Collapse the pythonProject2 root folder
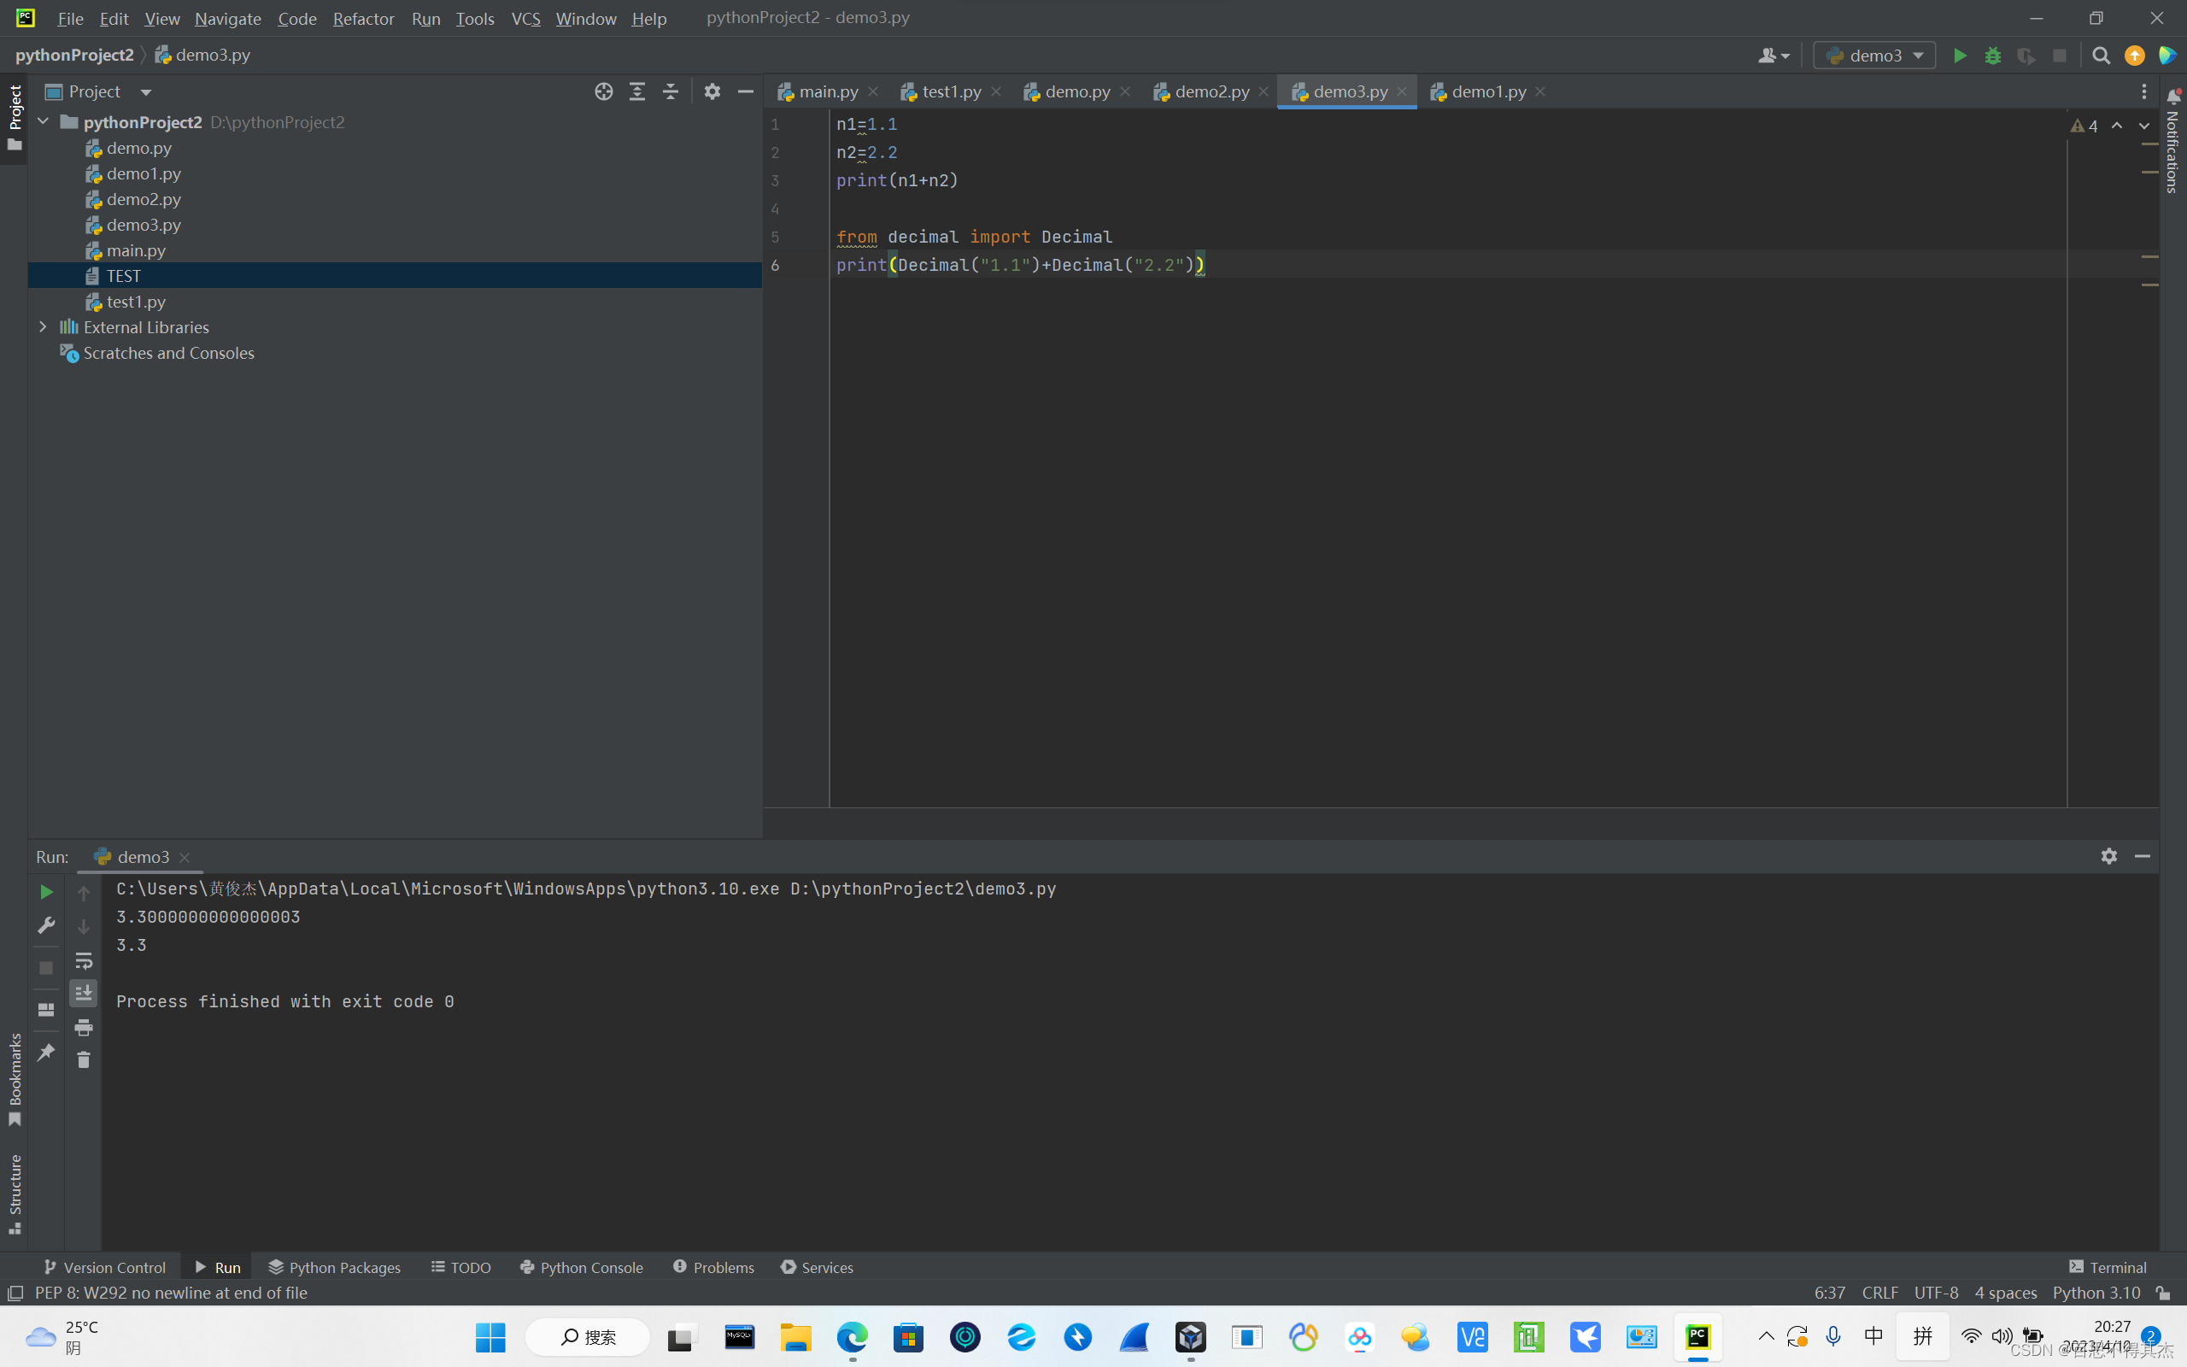The width and height of the screenshot is (2187, 1367). [43, 121]
